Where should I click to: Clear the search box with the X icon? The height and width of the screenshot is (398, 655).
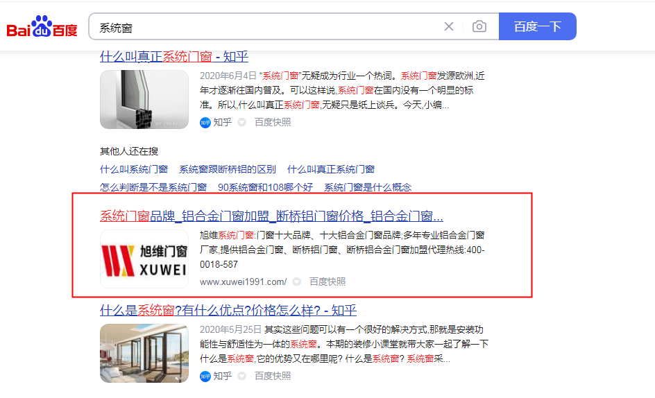pos(449,27)
